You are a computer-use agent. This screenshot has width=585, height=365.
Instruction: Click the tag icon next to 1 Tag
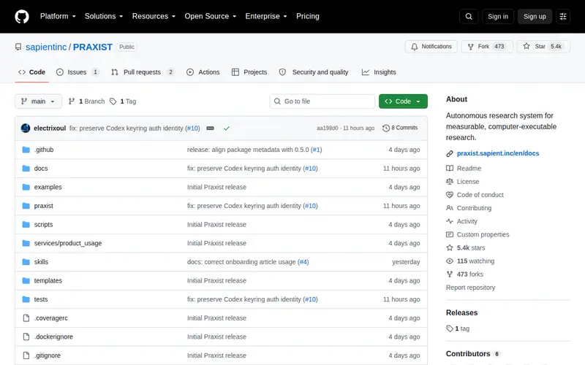pyautogui.click(x=113, y=101)
